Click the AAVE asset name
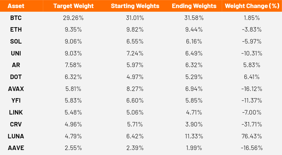282x155 pixels. tap(16, 148)
